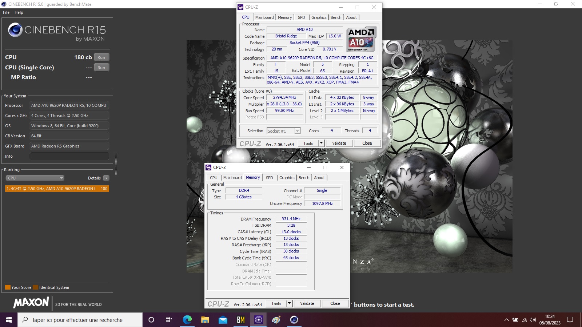Switch to CPU-Z via taskbar icon
582x327 pixels.
258,320
